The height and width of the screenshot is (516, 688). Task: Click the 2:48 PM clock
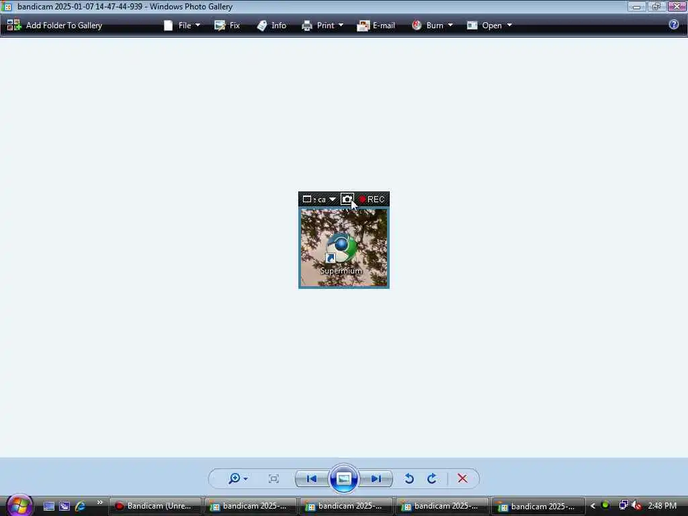pyautogui.click(x=662, y=506)
